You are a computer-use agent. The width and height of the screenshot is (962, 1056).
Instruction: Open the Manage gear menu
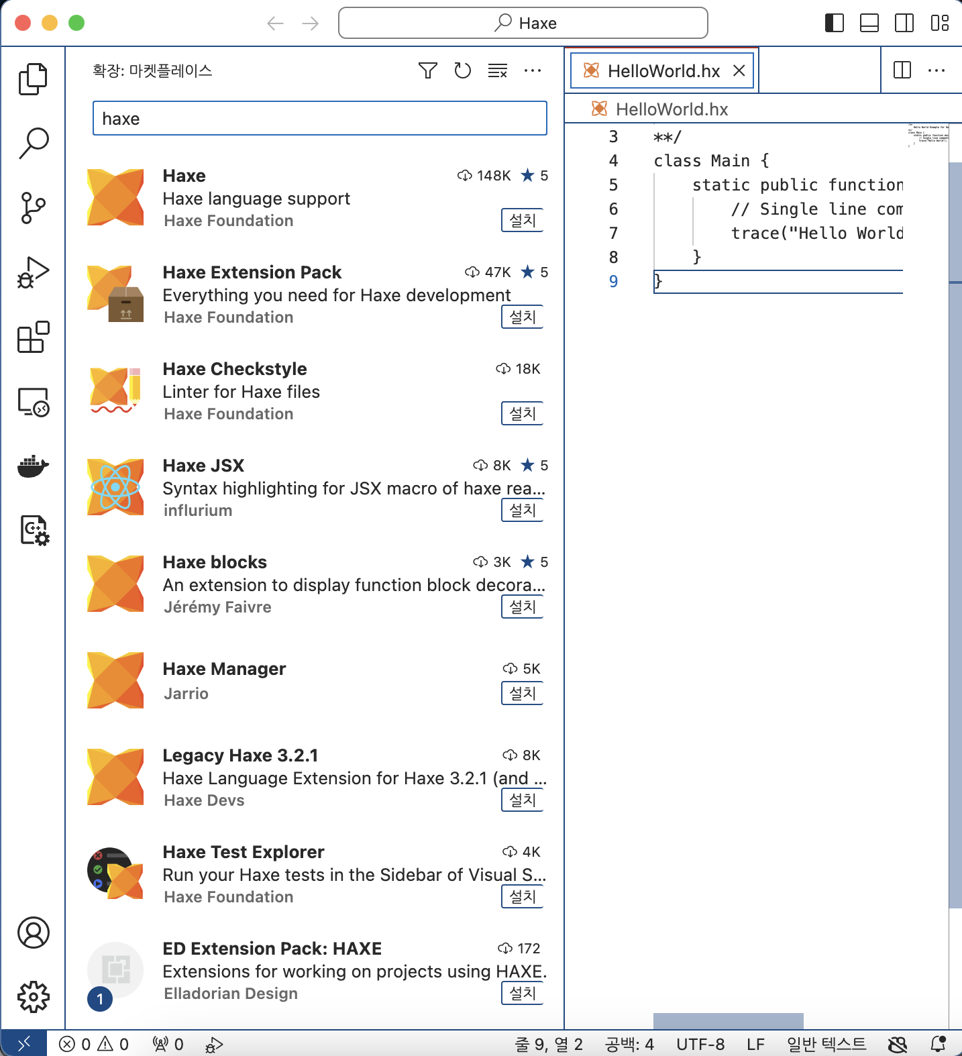pyautogui.click(x=33, y=997)
